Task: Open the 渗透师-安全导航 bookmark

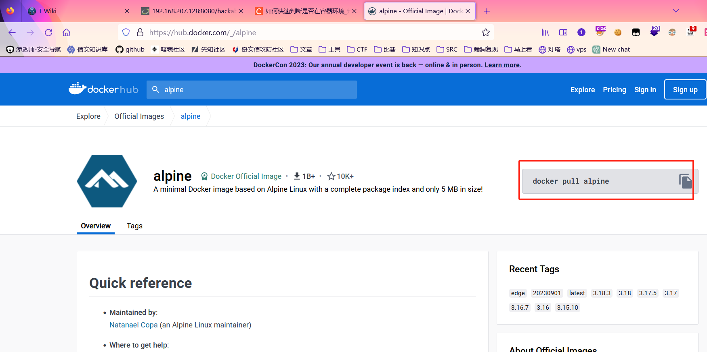Action: click(x=34, y=50)
